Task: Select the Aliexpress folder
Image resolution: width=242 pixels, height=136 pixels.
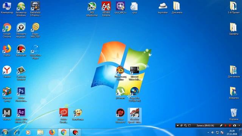Action: tap(234, 93)
